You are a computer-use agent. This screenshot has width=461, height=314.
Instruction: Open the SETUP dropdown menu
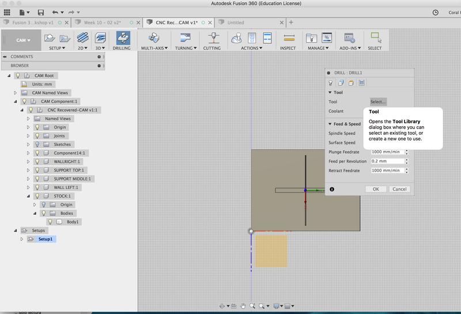57,48
